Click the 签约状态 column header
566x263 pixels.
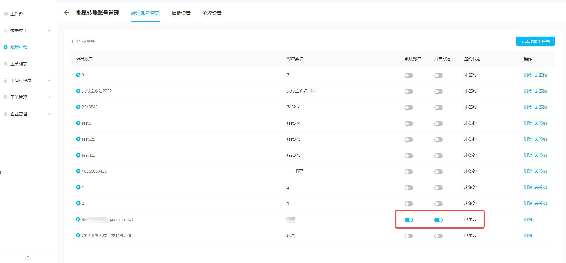click(x=473, y=59)
